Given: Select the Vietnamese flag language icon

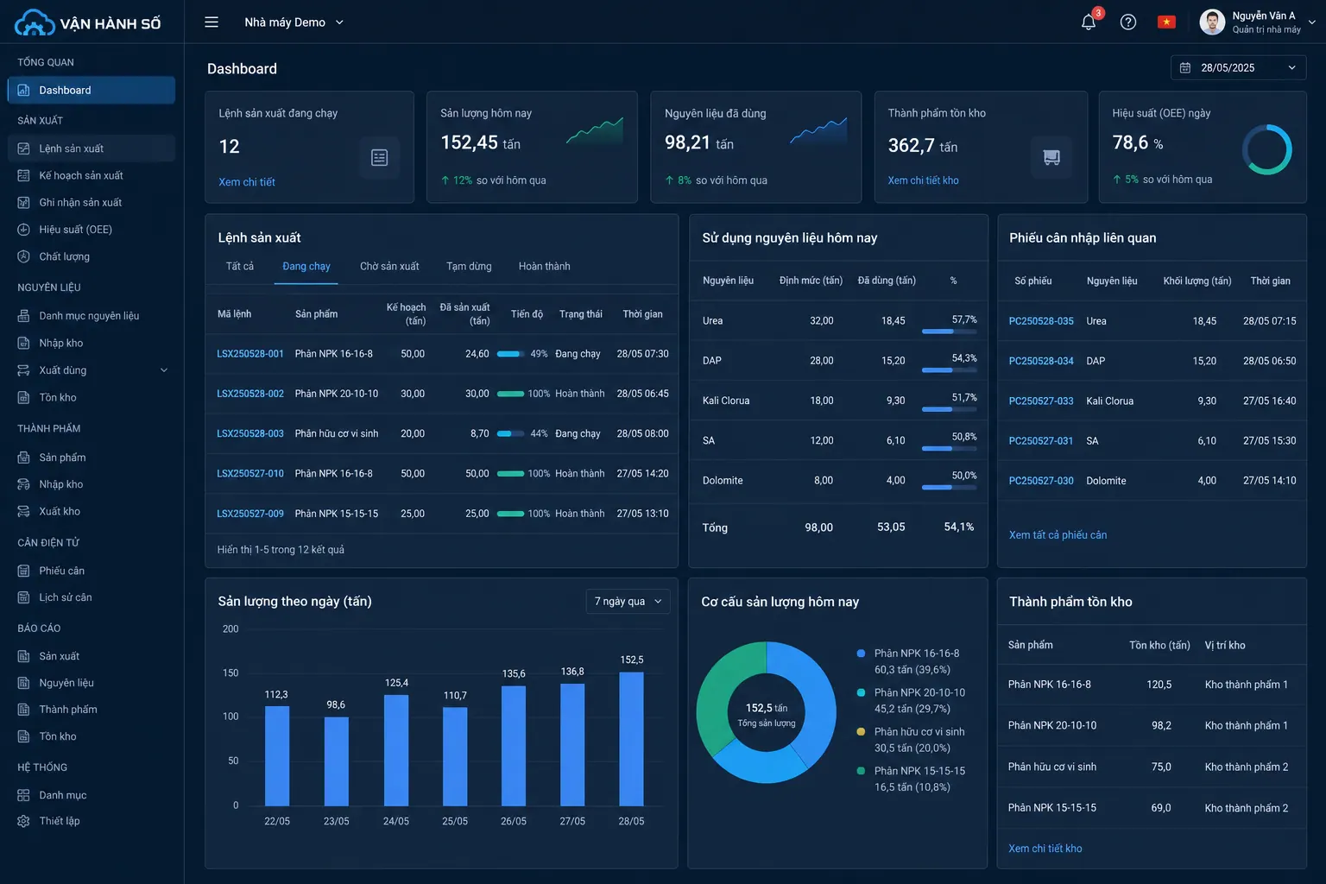Looking at the screenshot, I should click(x=1166, y=22).
